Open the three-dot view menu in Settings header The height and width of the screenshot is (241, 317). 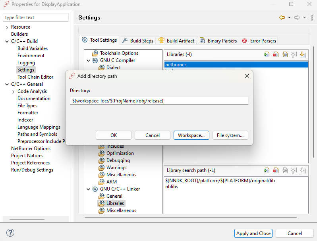pyautogui.click(x=312, y=17)
